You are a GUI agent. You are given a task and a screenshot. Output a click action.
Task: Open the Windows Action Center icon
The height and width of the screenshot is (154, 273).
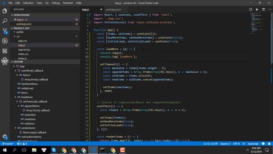pyautogui.click(x=267, y=150)
